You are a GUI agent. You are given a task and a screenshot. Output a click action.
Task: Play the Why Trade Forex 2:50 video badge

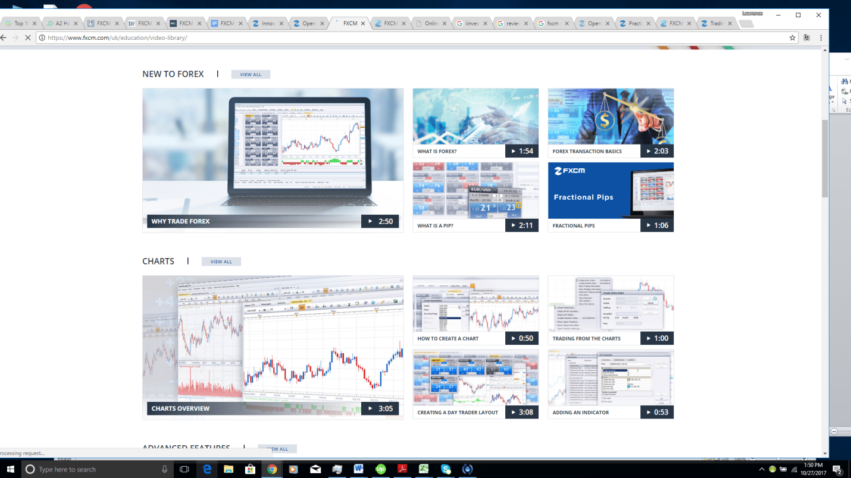380,221
